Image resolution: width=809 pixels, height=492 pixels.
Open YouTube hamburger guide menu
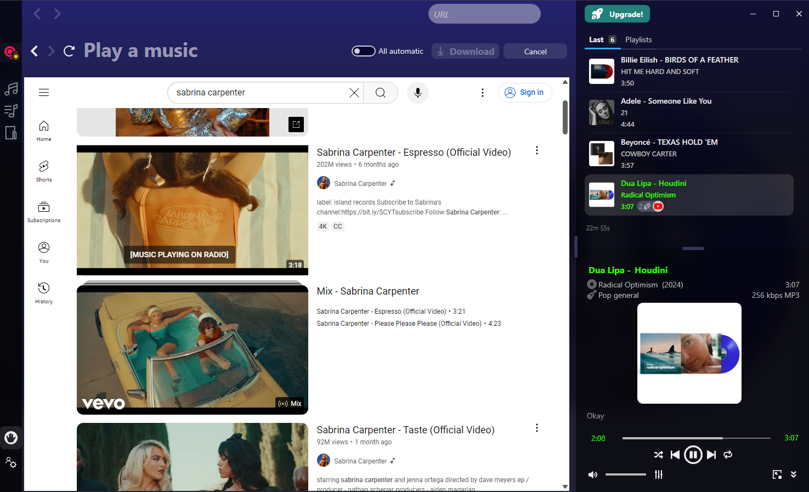[44, 93]
